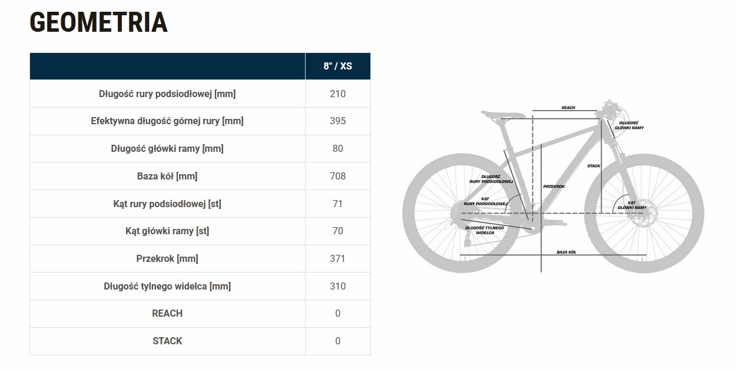Image resolution: width=736 pixels, height=369 pixels.
Task: Select the 8" / XS size column header
Action: coord(337,66)
